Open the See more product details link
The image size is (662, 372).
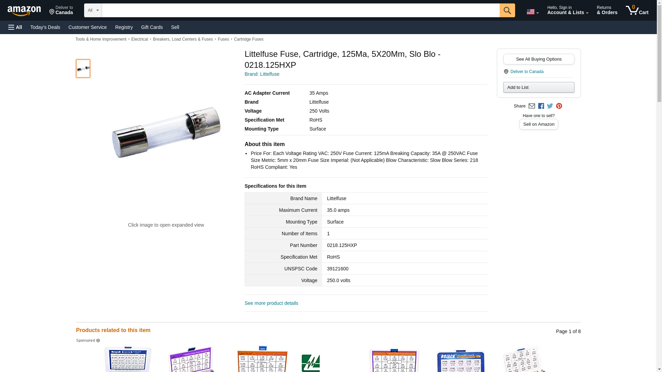(x=271, y=303)
